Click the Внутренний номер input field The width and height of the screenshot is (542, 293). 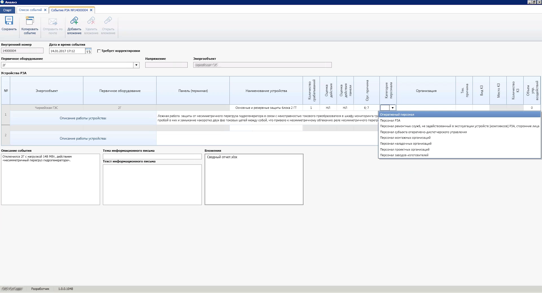click(x=22, y=51)
